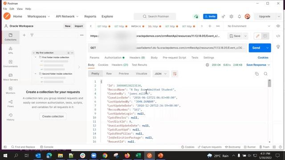Open the PATCH request tab
The width and height of the screenshot is (285, 160).
tap(138, 26)
